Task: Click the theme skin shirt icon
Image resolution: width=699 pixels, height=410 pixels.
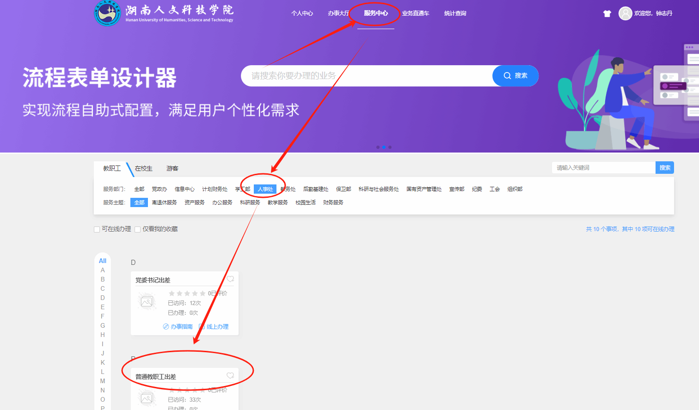Action: click(607, 14)
